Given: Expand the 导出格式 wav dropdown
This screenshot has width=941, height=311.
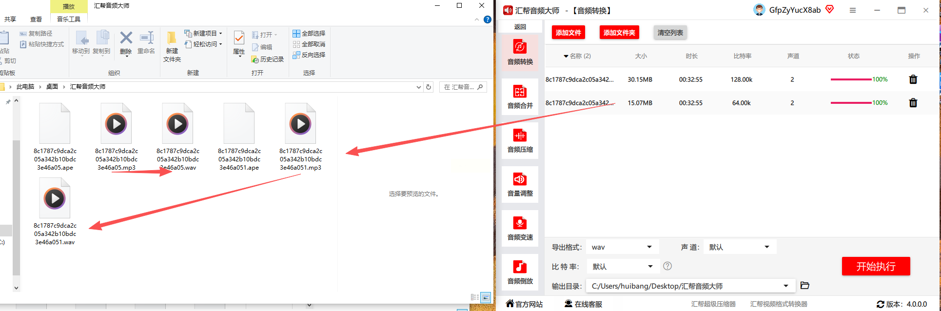Looking at the screenshot, I should pyautogui.click(x=622, y=247).
